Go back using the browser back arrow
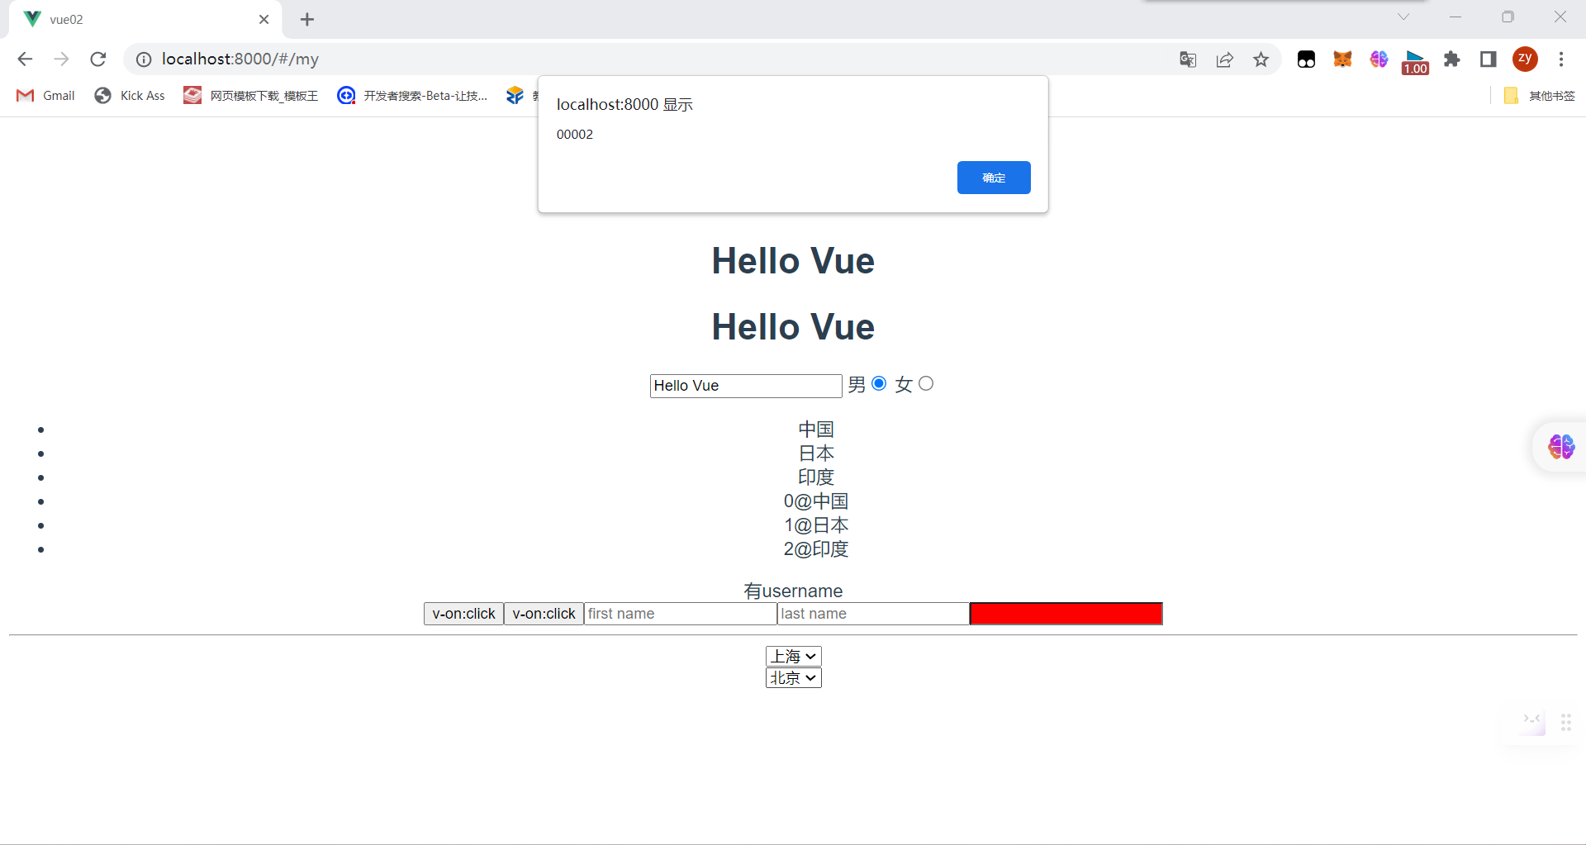 25,59
